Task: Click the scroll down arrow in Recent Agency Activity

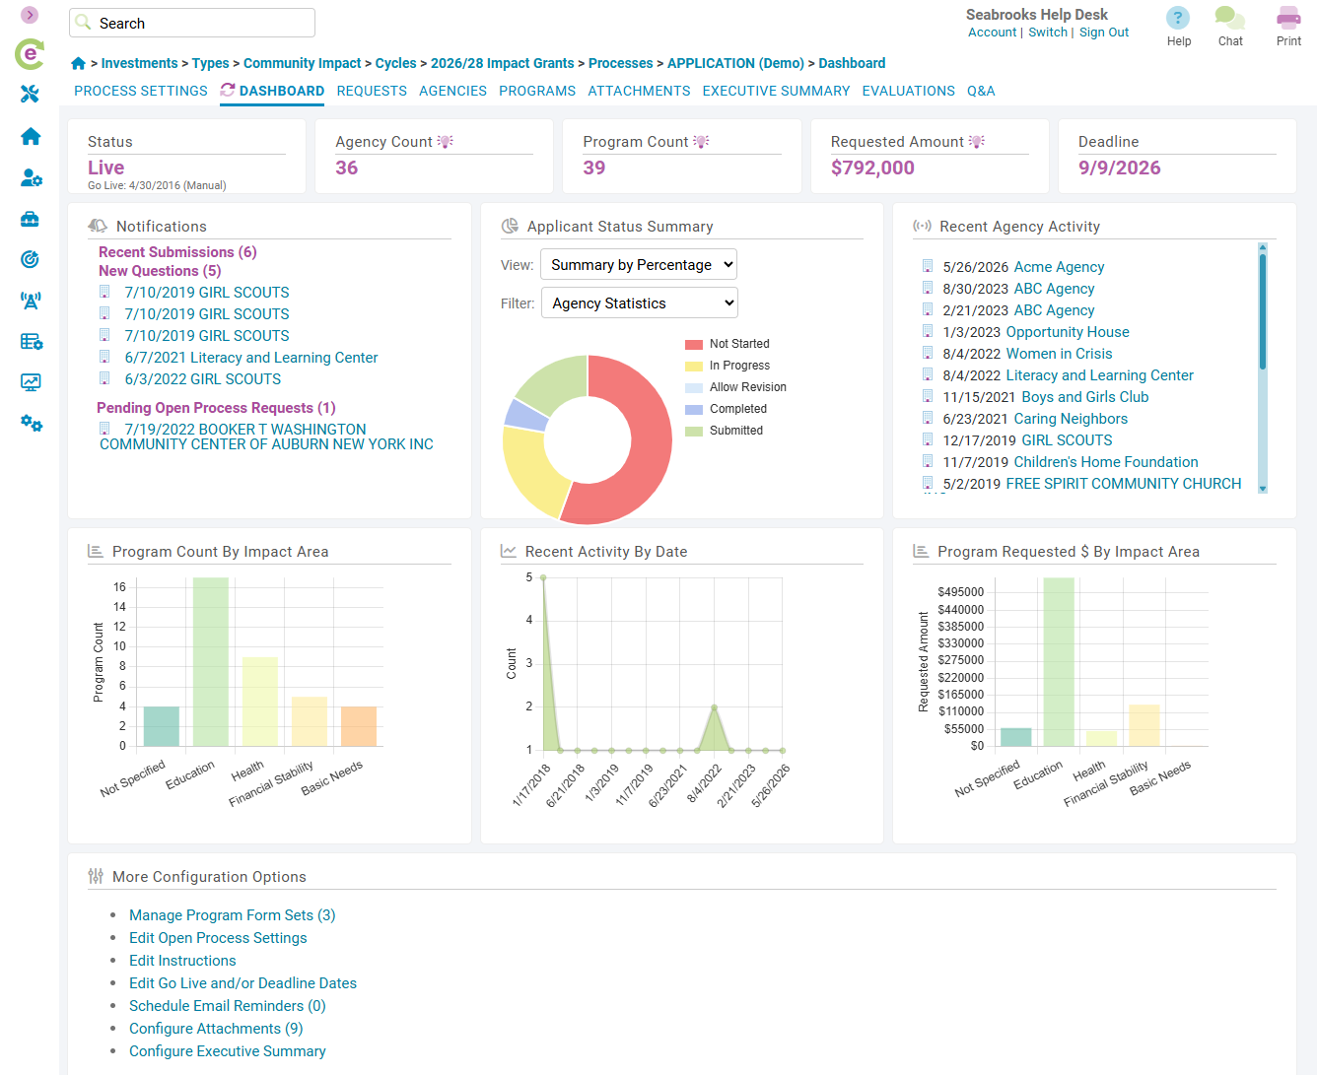Action: (x=1262, y=489)
